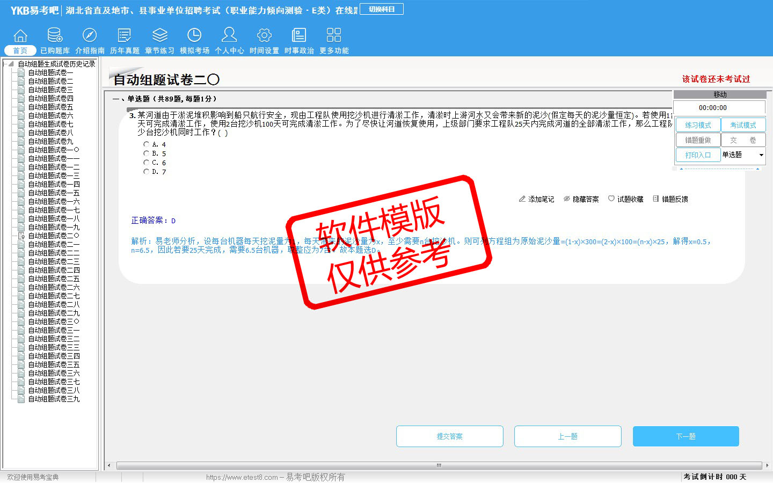Image resolution: width=773 pixels, height=483 pixels.
Task: Click the horizontal scrollbar at bottom
Action: click(x=438, y=465)
